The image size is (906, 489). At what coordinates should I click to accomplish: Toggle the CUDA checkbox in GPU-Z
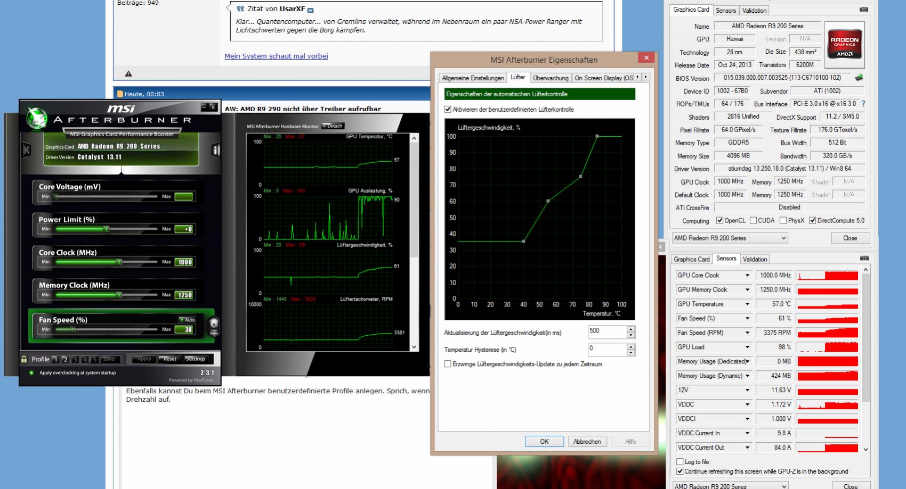[753, 220]
